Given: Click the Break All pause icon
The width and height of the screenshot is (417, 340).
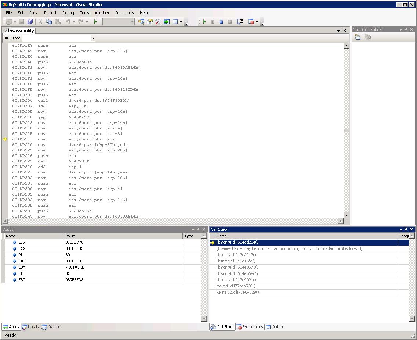Looking at the screenshot, I should [213, 22].
